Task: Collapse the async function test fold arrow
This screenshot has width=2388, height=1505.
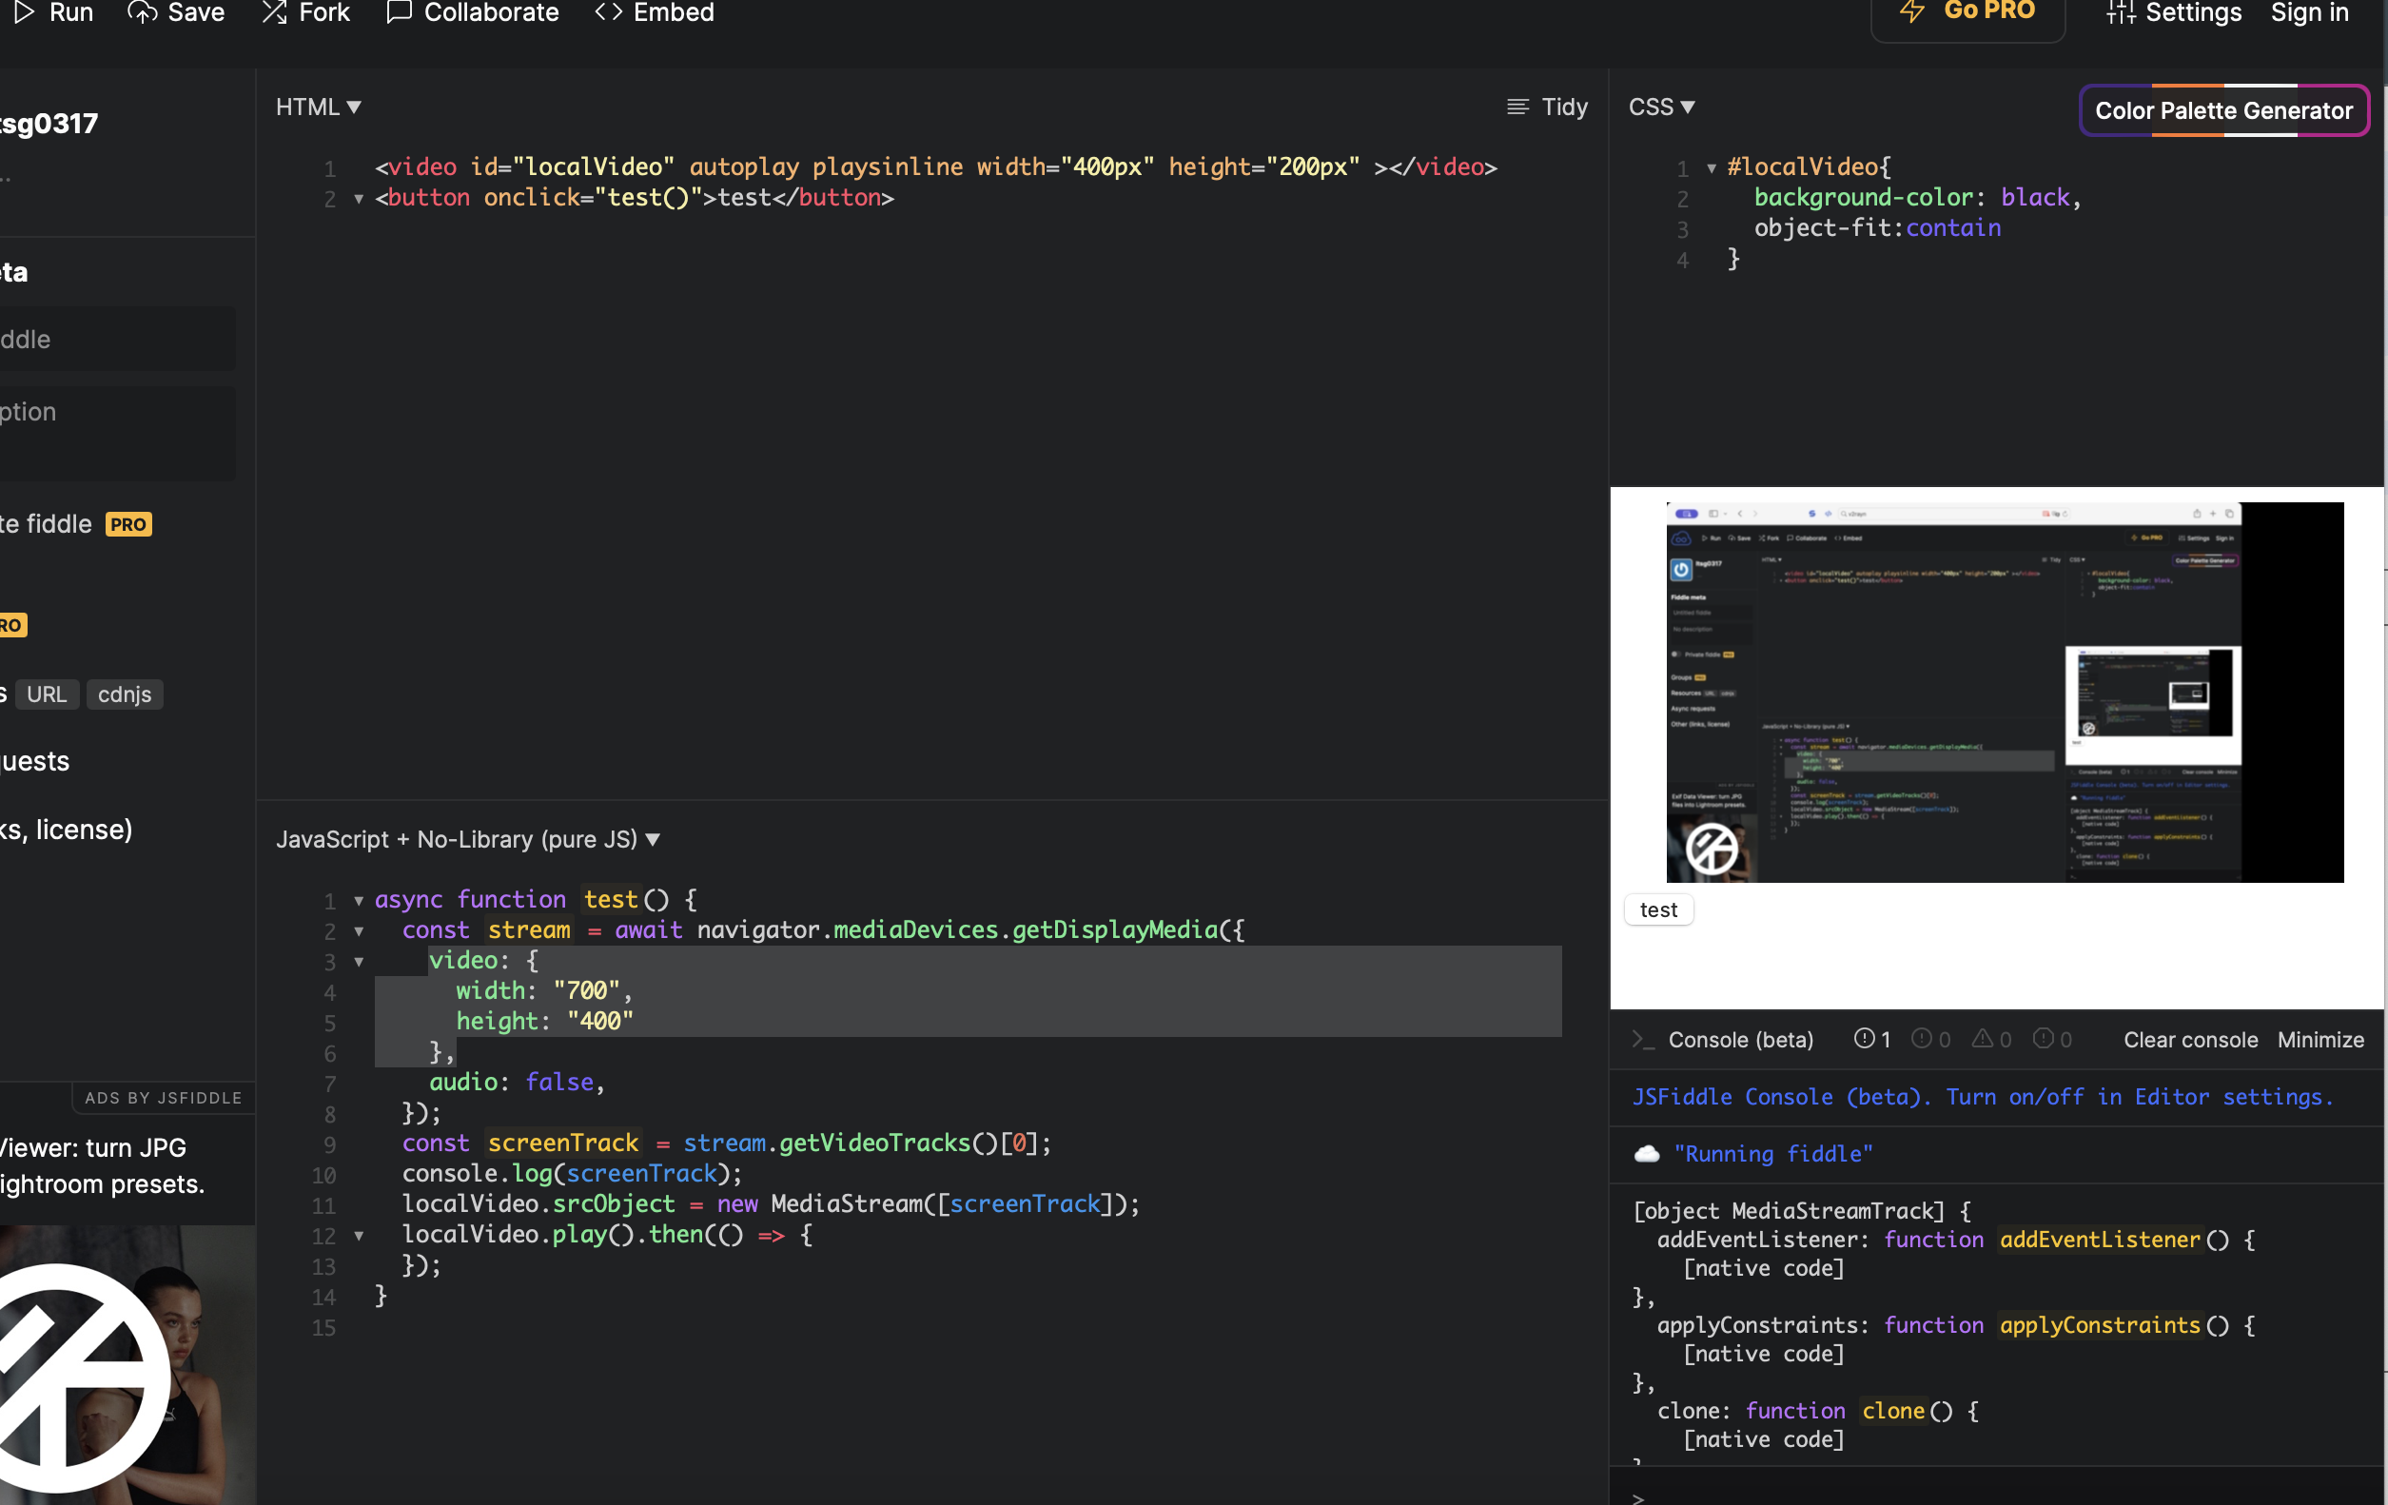Action: click(x=359, y=901)
